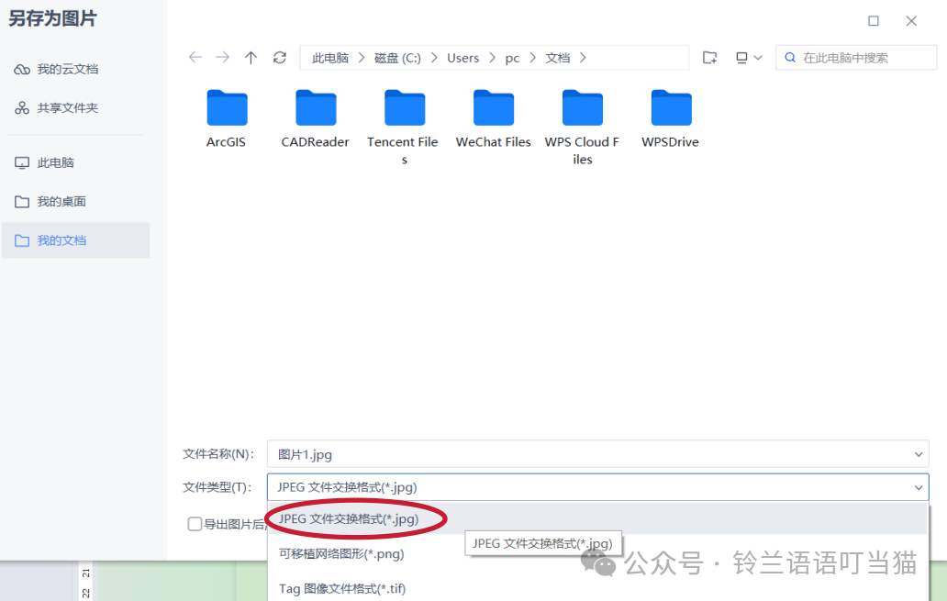Screen dimensions: 947x601
Task: Maximize the 另存为图片 dialog
Action: (874, 21)
